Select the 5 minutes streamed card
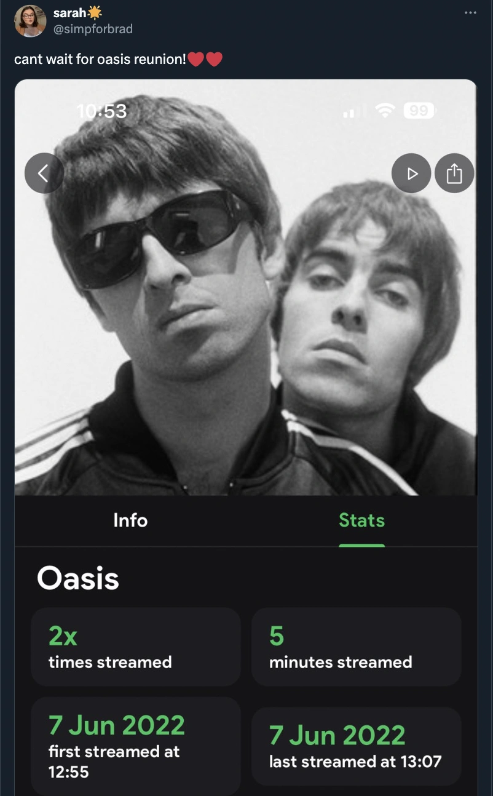The height and width of the screenshot is (796, 493). tap(356, 647)
